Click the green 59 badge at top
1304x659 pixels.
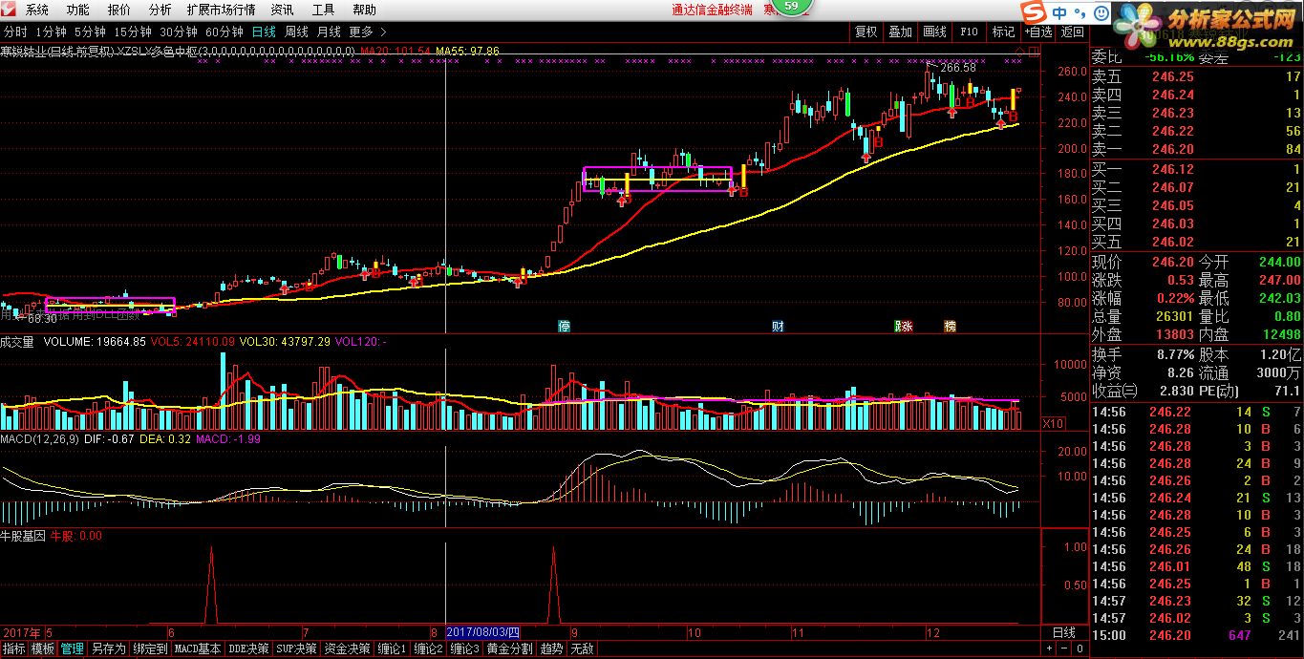pyautogui.click(x=790, y=7)
